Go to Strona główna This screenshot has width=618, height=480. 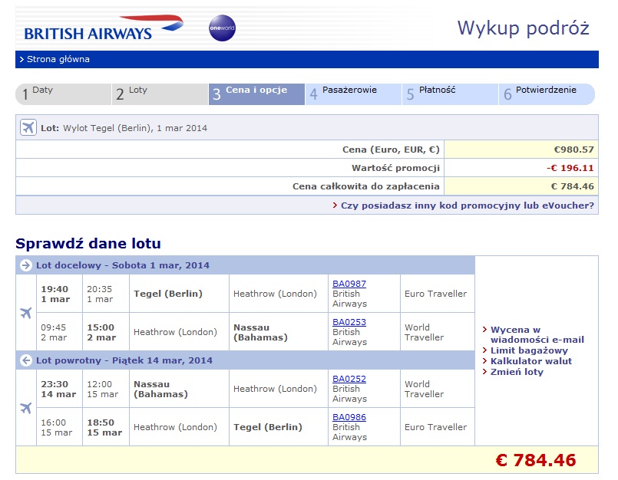(x=58, y=60)
